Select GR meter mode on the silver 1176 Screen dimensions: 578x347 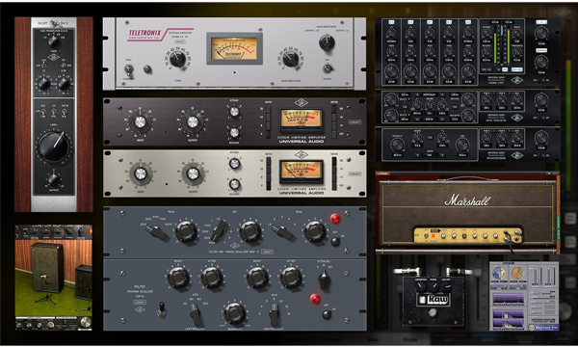[x=334, y=161]
